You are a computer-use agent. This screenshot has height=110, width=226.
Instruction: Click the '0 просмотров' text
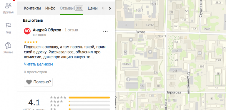35,72
